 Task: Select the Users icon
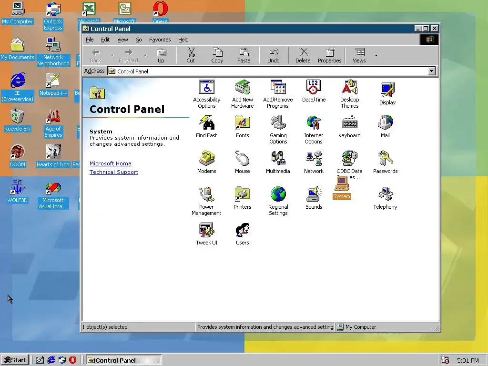click(243, 234)
